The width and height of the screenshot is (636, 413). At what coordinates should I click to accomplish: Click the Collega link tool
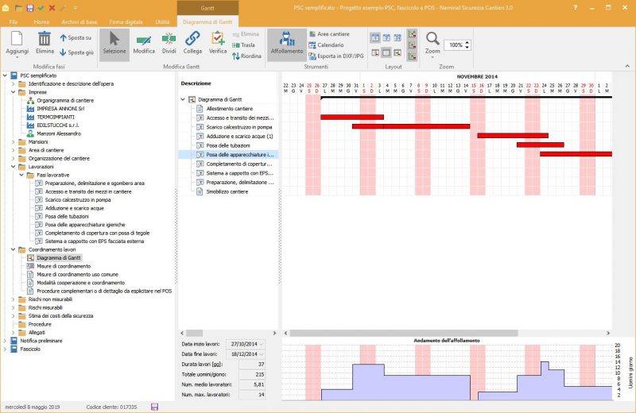(192, 40)
